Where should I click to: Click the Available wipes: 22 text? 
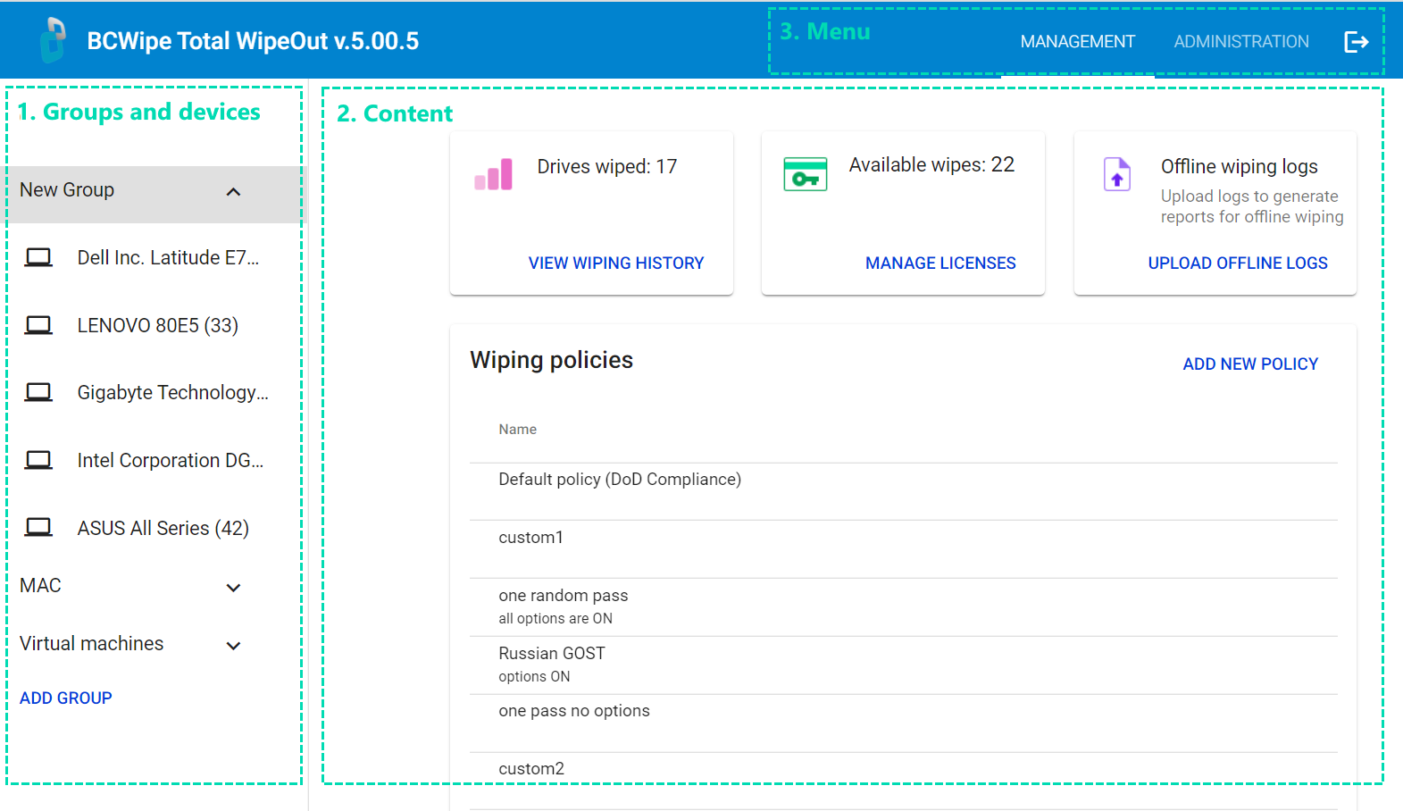tap(931, 164)
